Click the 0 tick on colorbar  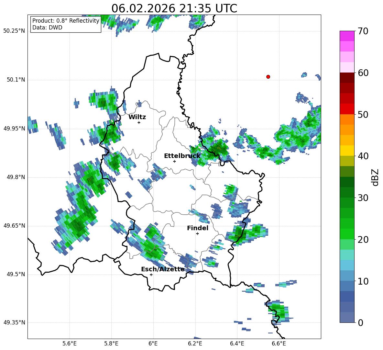[x=360, y=322]
